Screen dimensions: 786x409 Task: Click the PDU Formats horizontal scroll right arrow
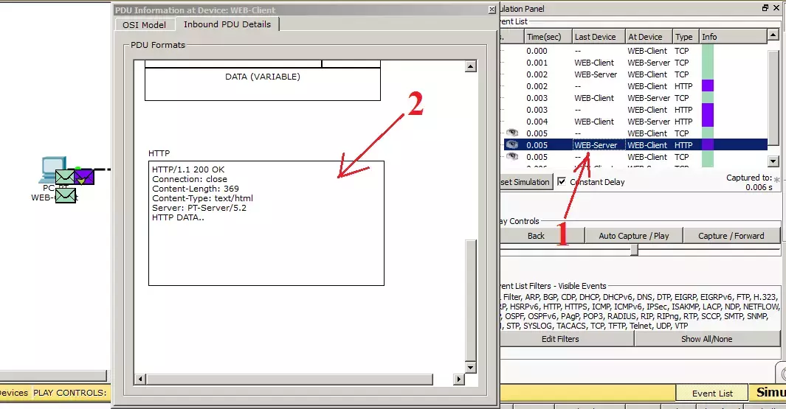click(458, 379)
